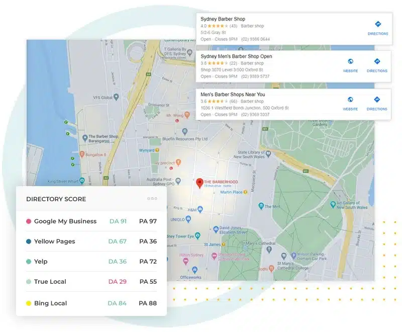Click the Australia Post Sydney GPO pin
This screenshot has height=332, width=402.
pyautogui.click(x=178, y=181)
